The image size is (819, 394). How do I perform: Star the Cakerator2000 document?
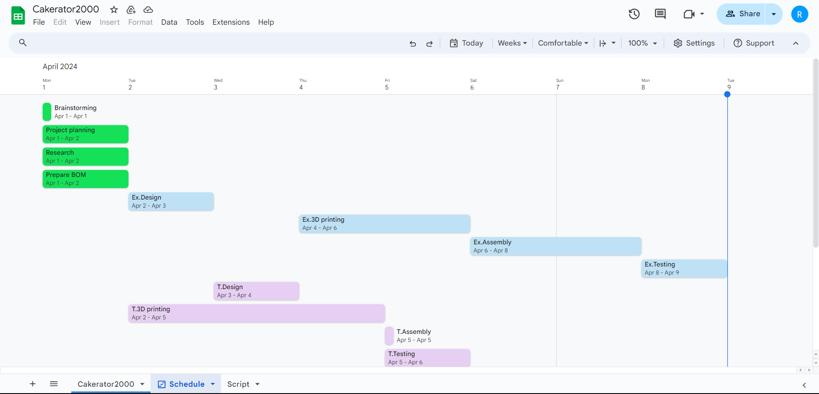114,9
